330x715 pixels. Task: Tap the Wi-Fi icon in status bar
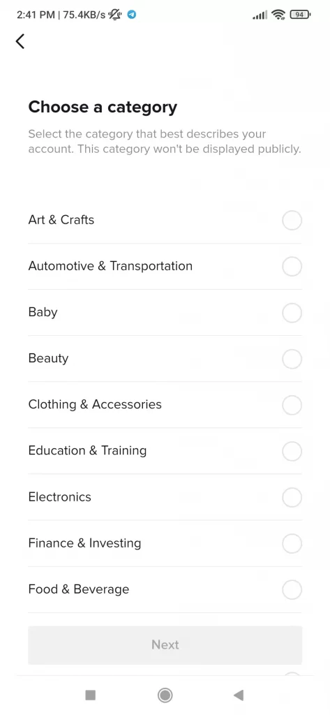pyautogui.click(x=278, y=15)
